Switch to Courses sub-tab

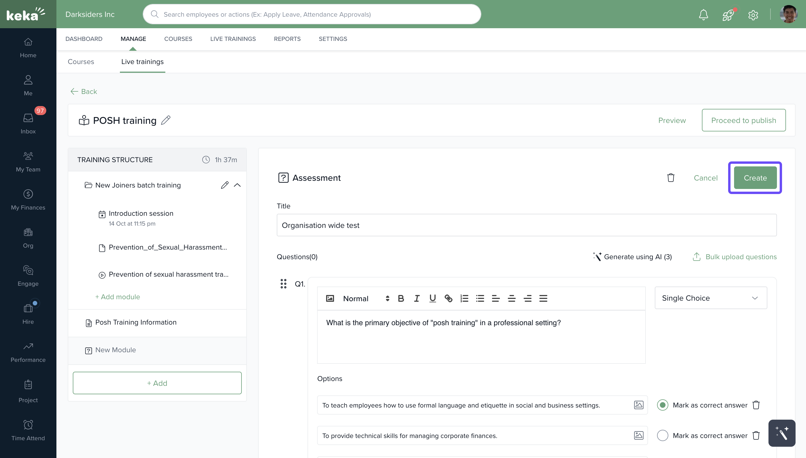coord(81,62)
